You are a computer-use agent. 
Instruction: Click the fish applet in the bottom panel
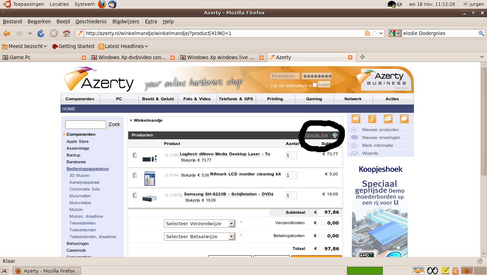(x=418, y=270)
